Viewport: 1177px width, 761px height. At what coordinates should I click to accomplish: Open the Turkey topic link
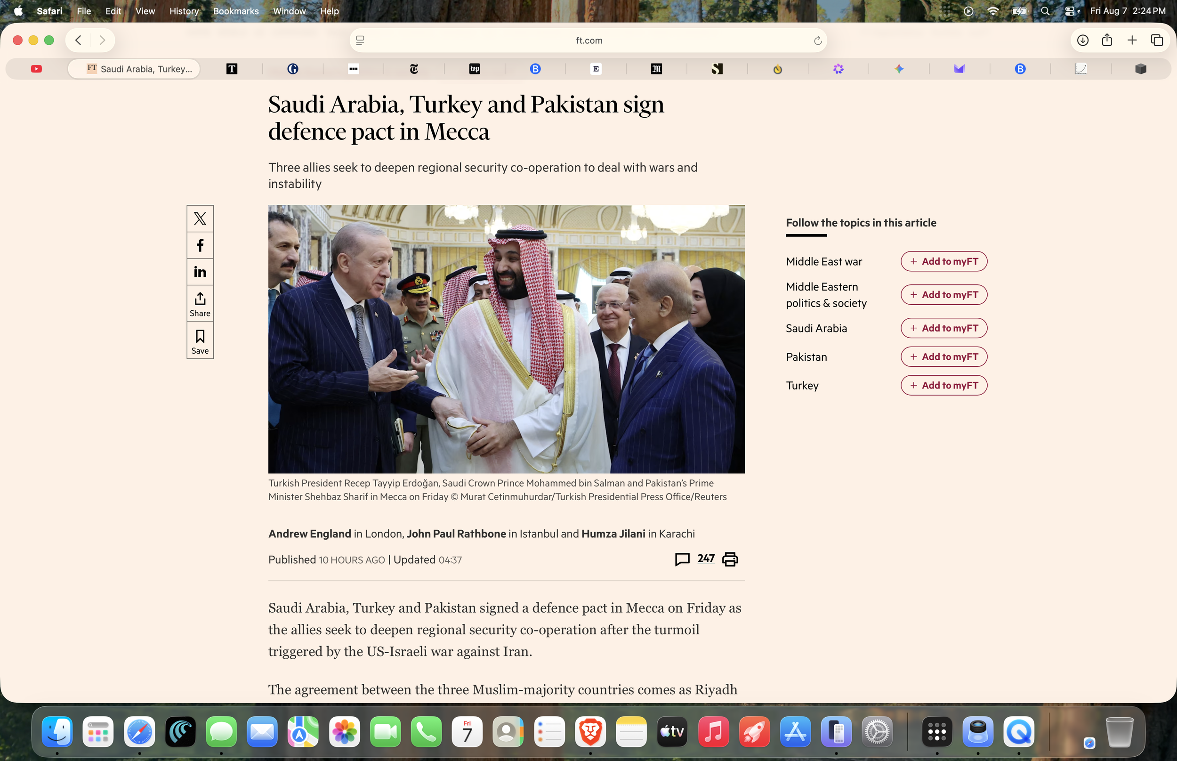pyautogui.click(x=802, y=385)
